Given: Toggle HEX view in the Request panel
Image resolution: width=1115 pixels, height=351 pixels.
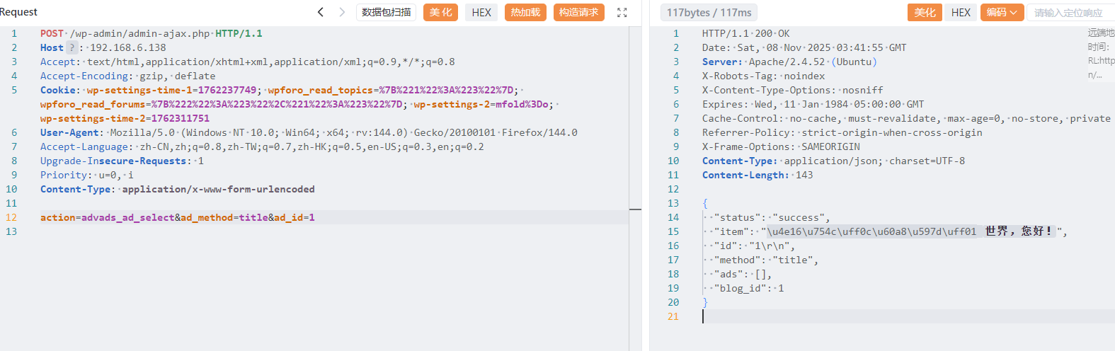Looking at the screenshot, I should 481,12.
